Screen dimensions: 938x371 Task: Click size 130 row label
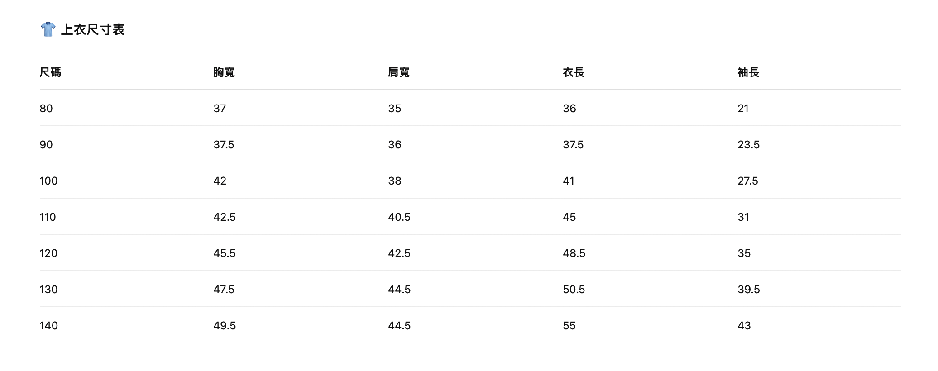tap(48, 290)
